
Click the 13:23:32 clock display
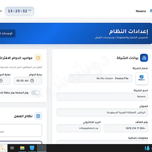[19, 11]
